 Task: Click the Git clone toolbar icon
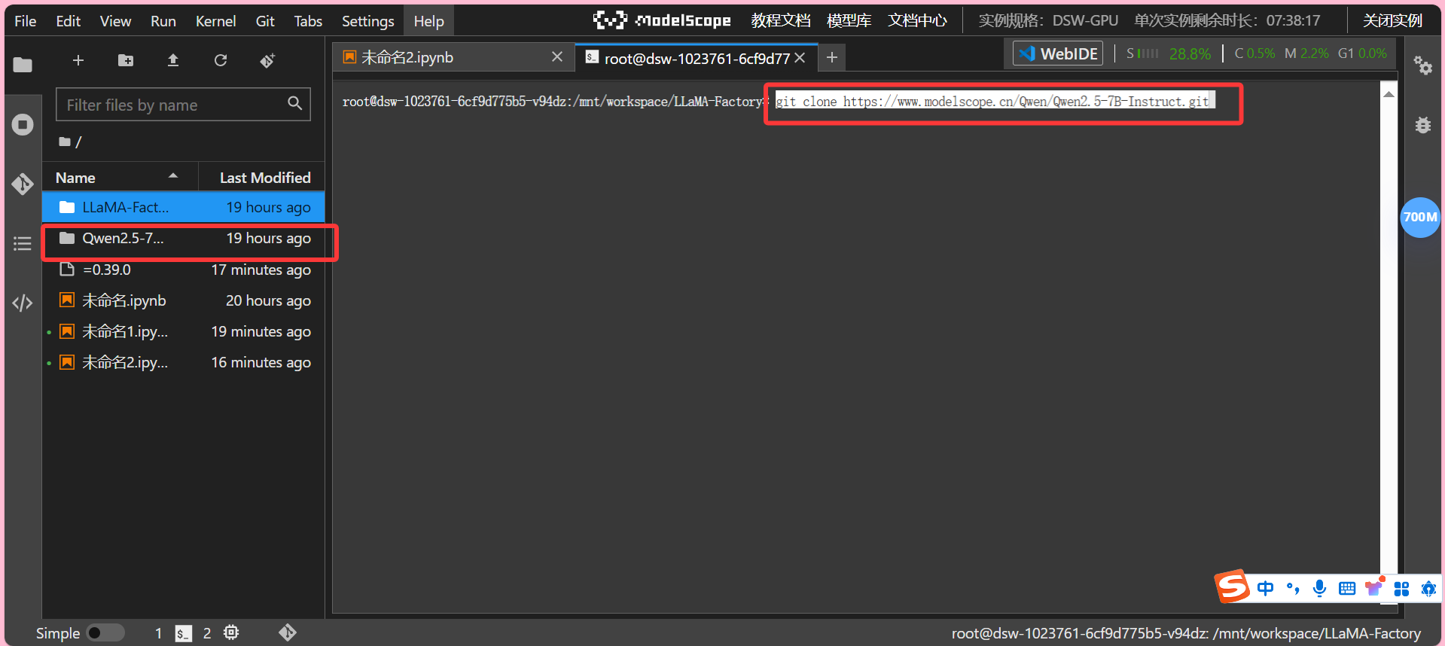(x=267, y=60)
